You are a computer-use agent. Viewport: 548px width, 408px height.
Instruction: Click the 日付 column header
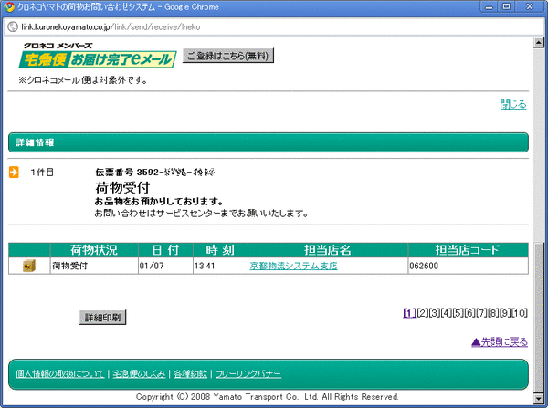[165, 250]
